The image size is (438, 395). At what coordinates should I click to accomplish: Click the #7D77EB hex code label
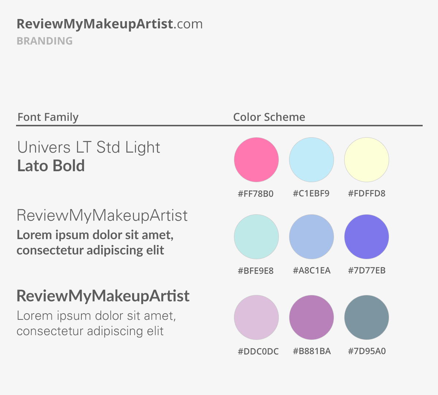(366, 271)
